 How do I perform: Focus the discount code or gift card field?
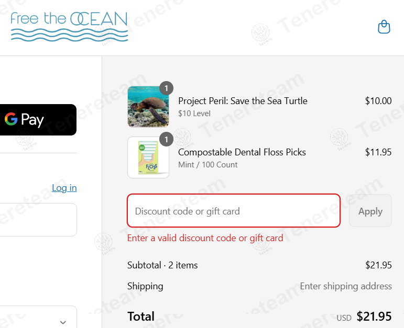pos(234,211)
